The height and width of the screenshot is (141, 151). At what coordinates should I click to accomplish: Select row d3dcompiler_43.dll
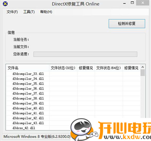pyautogui.click(x=39, y=123)
